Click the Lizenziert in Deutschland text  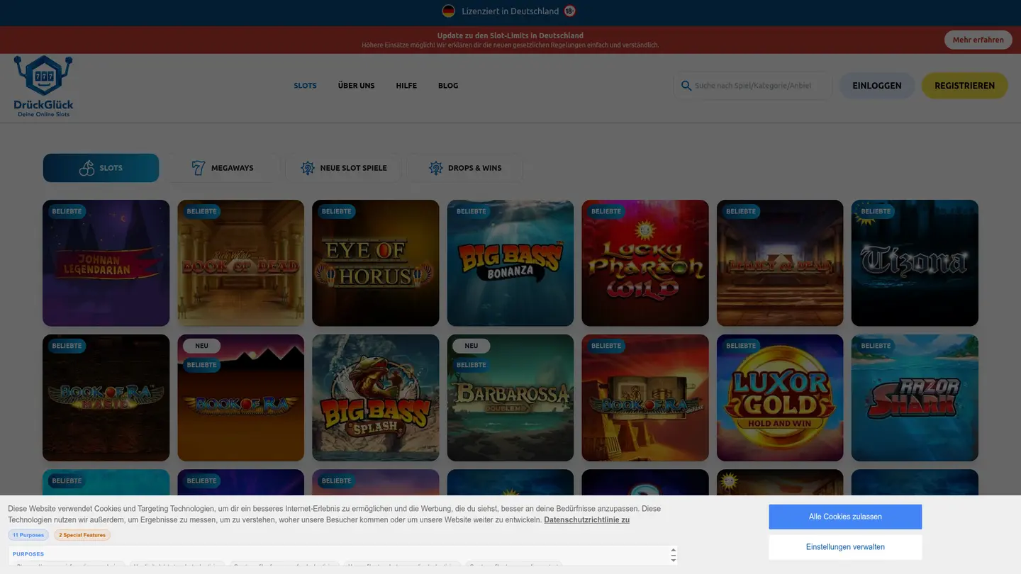coord(510,11)
